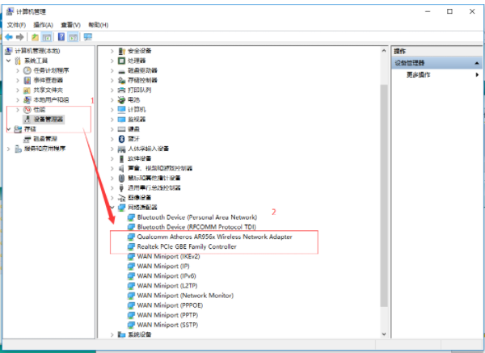Viewport: 485px width, 353px height.
Task: Open the 文件(F) menu
Action: click(x=18, y=25)
